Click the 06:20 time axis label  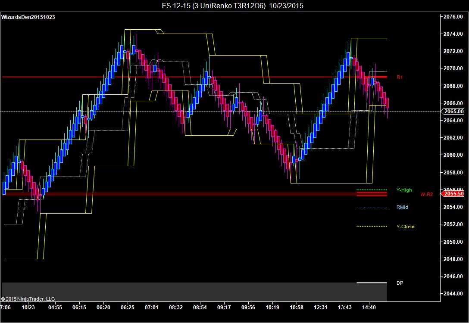pyautogui.click(x=103, y=307)
